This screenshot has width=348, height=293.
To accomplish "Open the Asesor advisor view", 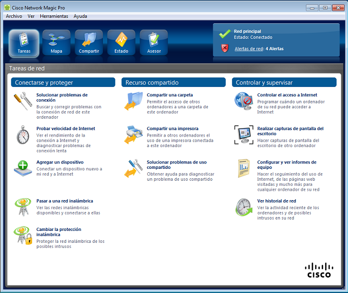I will tap(154, 43).
